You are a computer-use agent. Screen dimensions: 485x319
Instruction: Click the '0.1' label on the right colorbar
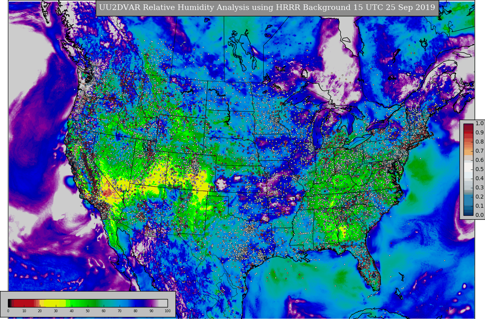(x=479, y=206)
